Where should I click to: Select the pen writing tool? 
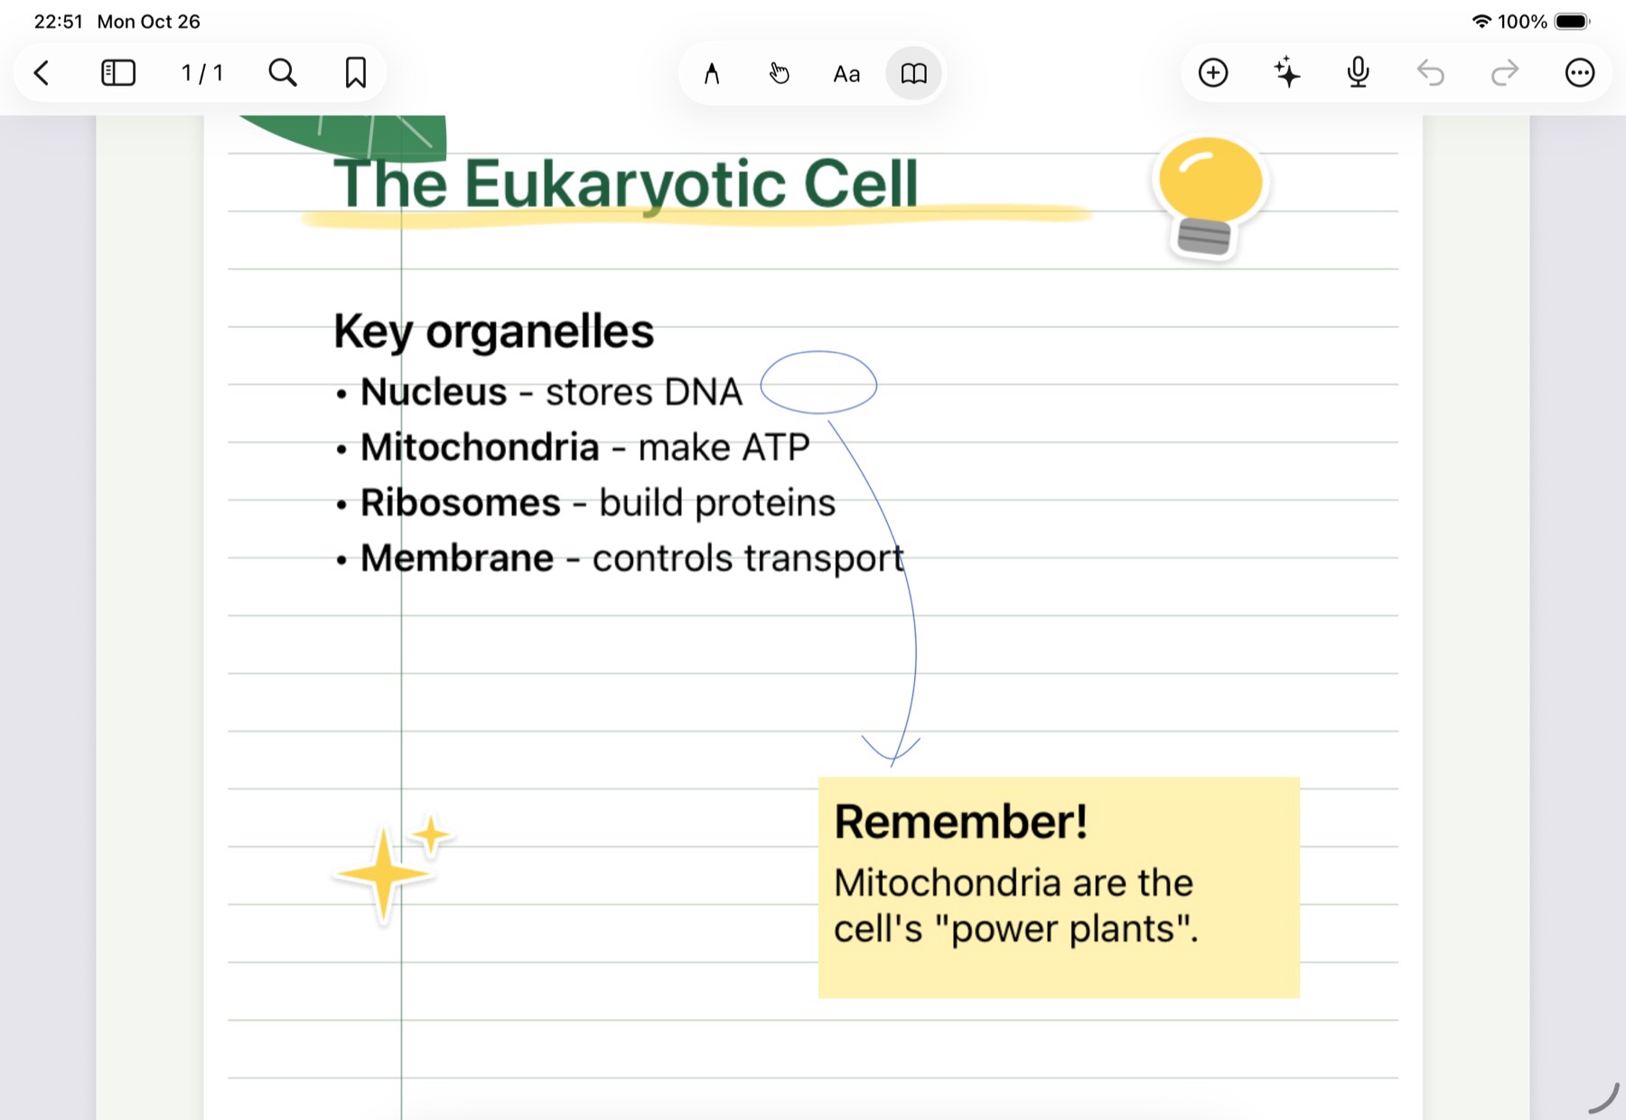pyautogui.click(x=712, y=73)
